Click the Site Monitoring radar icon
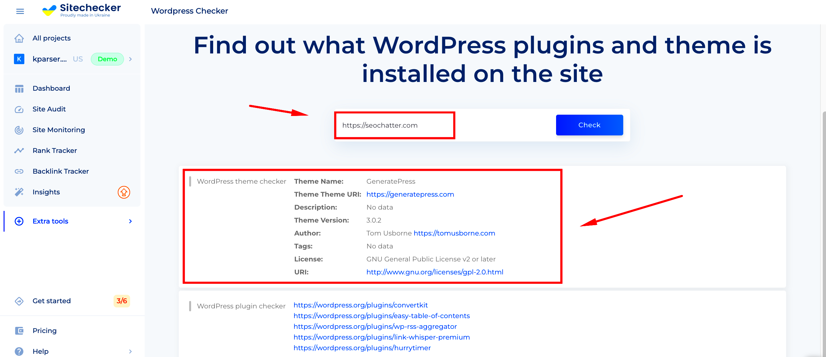Screen dimensions: 826x357 tap(19, 130)
